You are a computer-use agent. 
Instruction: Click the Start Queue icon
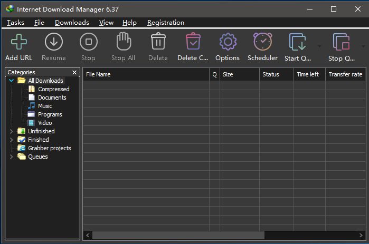[x=297, y=42]
